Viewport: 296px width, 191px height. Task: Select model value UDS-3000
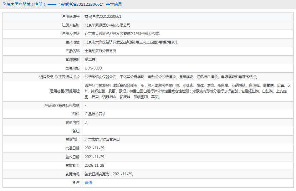pos(93,68)
